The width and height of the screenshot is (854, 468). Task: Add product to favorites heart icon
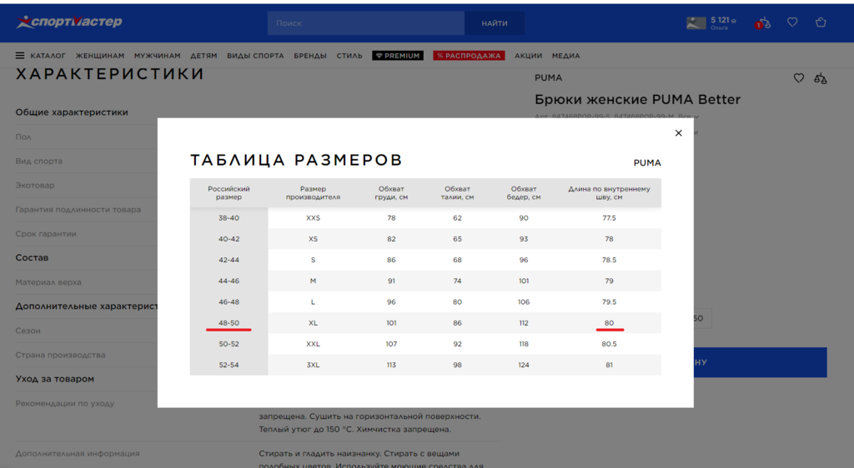(x=798, y=78)
